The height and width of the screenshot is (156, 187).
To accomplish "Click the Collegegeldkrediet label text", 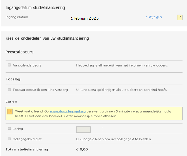I will coord(27,139).
